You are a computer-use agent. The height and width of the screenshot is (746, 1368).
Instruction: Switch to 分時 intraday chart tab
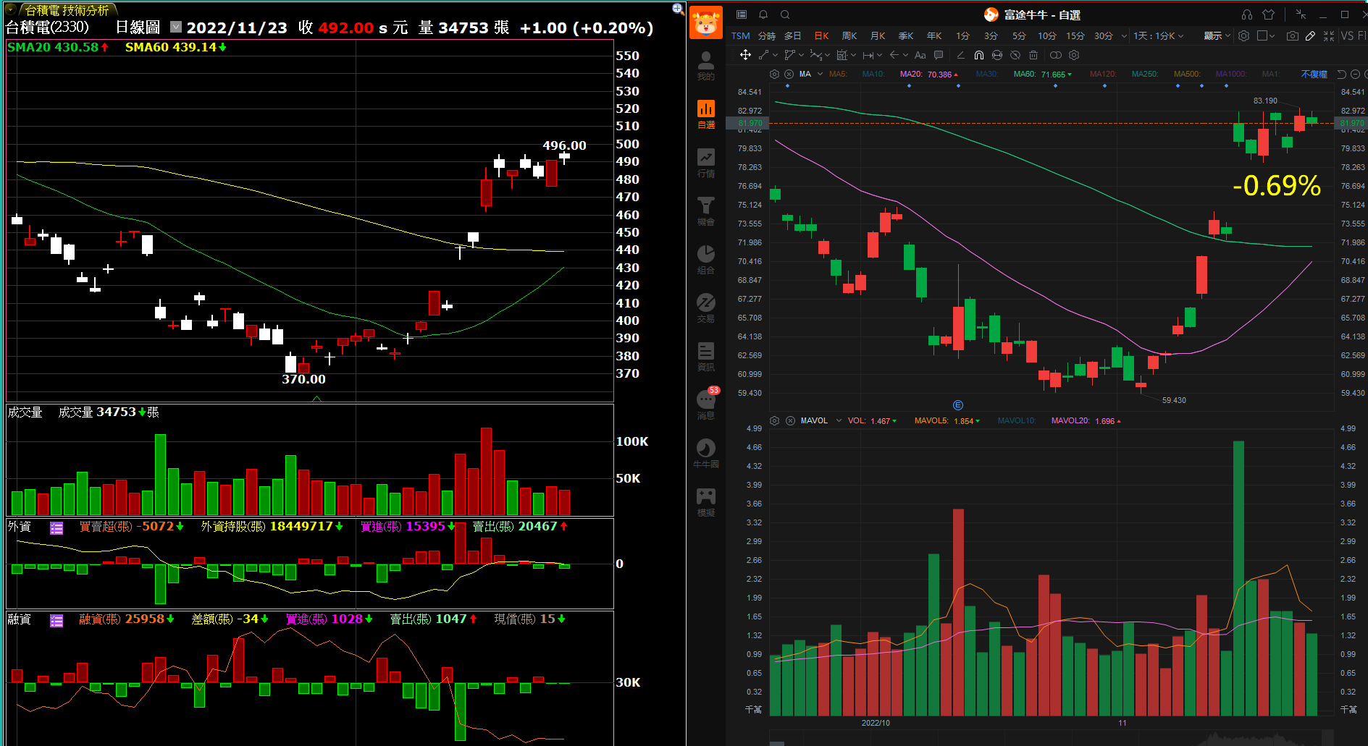pyautogui.click(x=767, y=35)
